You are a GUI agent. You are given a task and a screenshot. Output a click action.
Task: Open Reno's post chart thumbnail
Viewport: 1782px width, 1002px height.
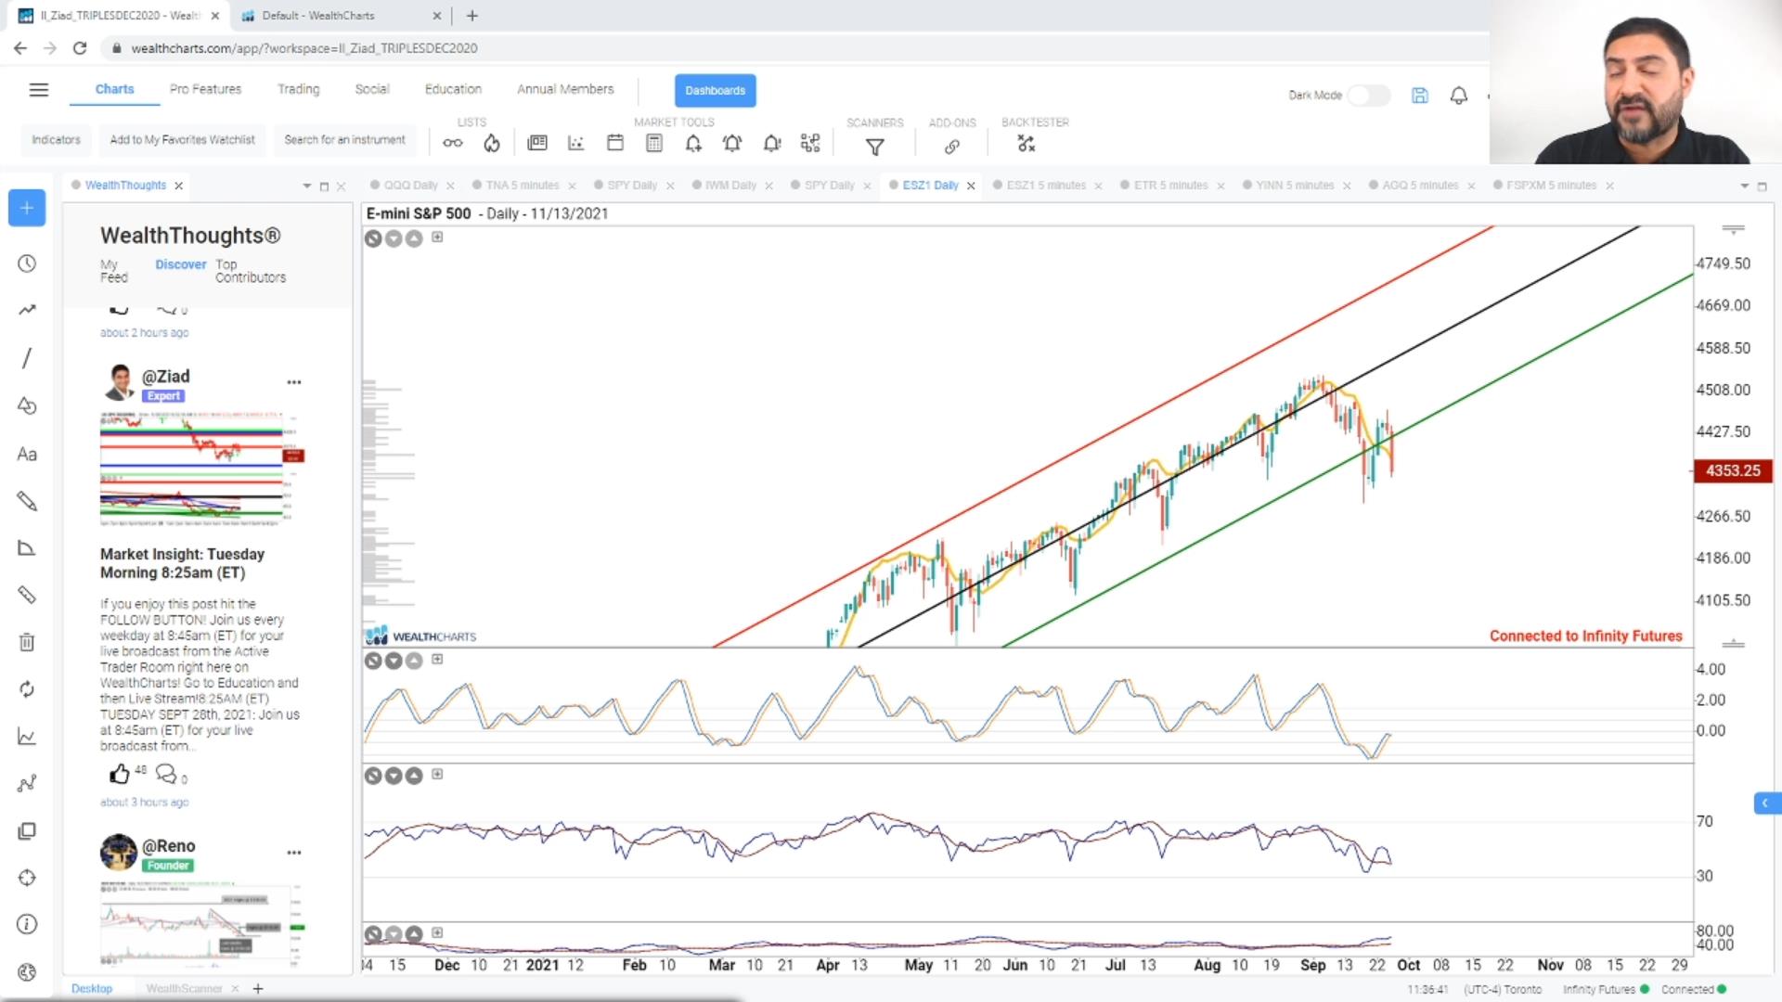click(201, 923)
